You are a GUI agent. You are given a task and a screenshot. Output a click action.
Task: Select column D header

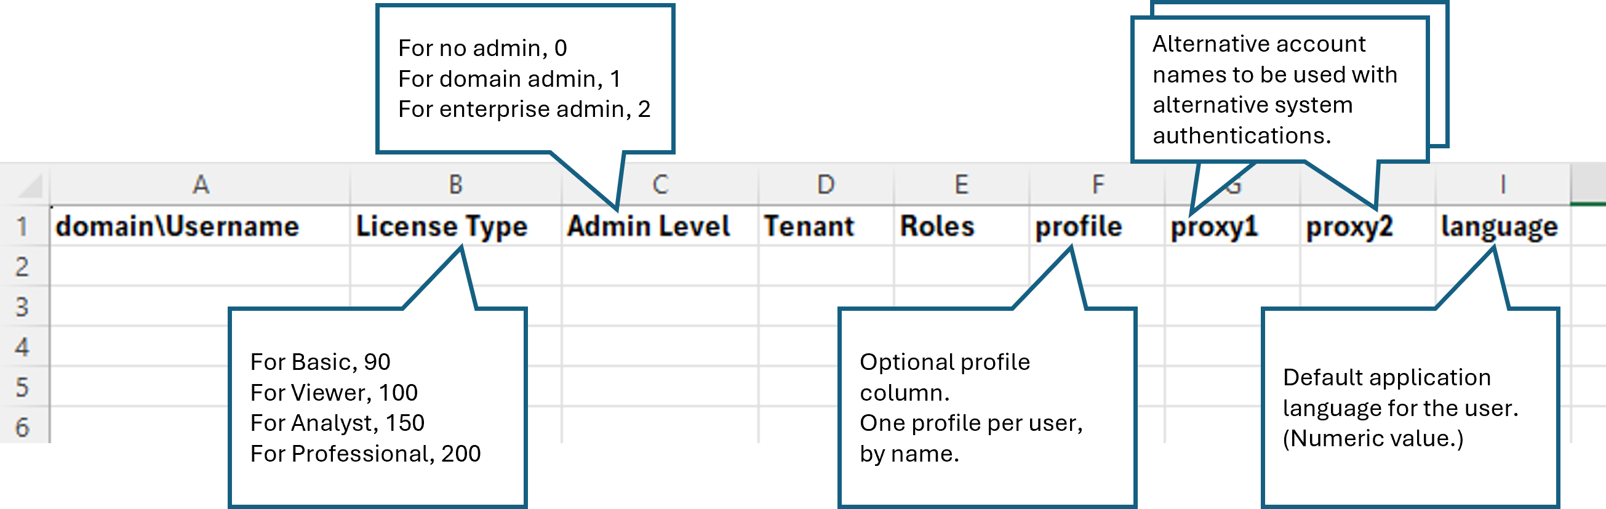click(x=826, y=184)
